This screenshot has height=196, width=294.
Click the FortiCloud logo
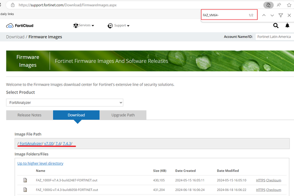pos(20,25)
